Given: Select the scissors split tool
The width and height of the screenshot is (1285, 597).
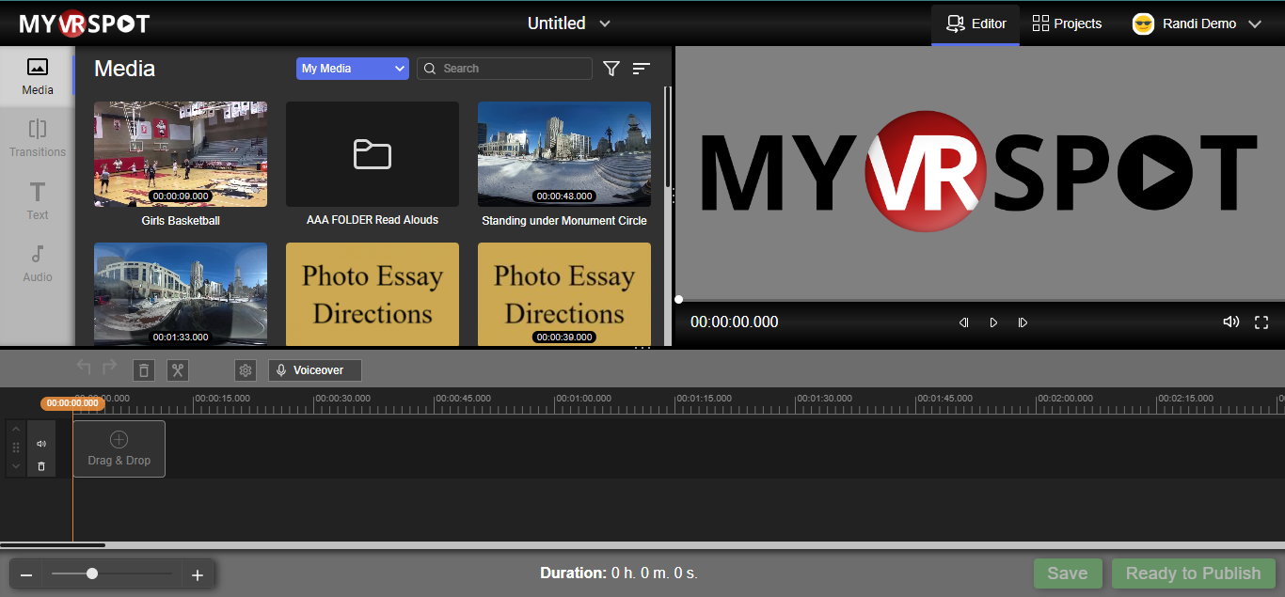Looking at the screenshot, I should tap(178, 370).
